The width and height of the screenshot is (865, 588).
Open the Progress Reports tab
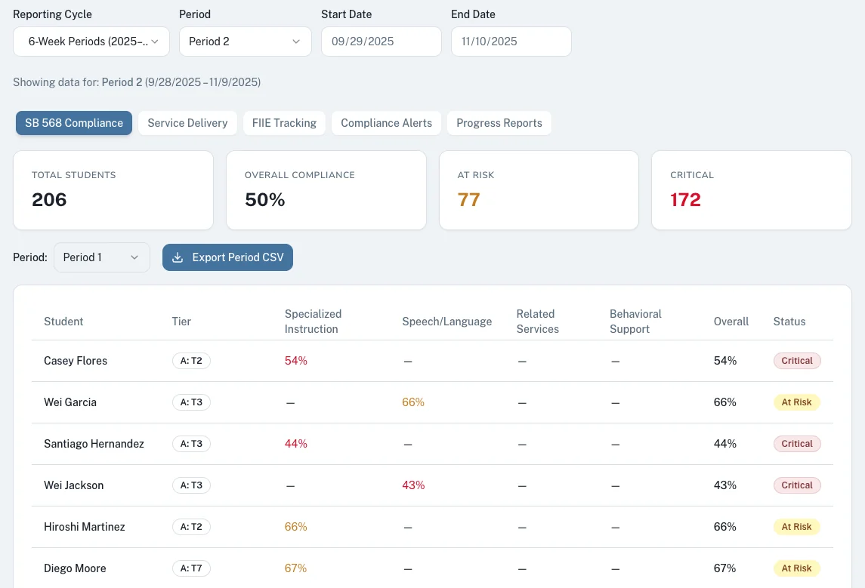(x=499, y=122)
